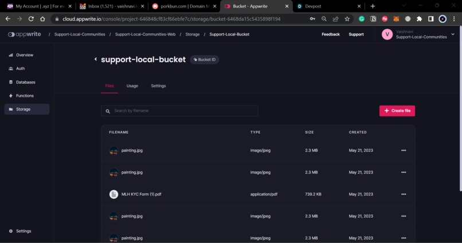Focus the Search by filename field
Viewport: 462px width, 243px height.
pos(179,111)
